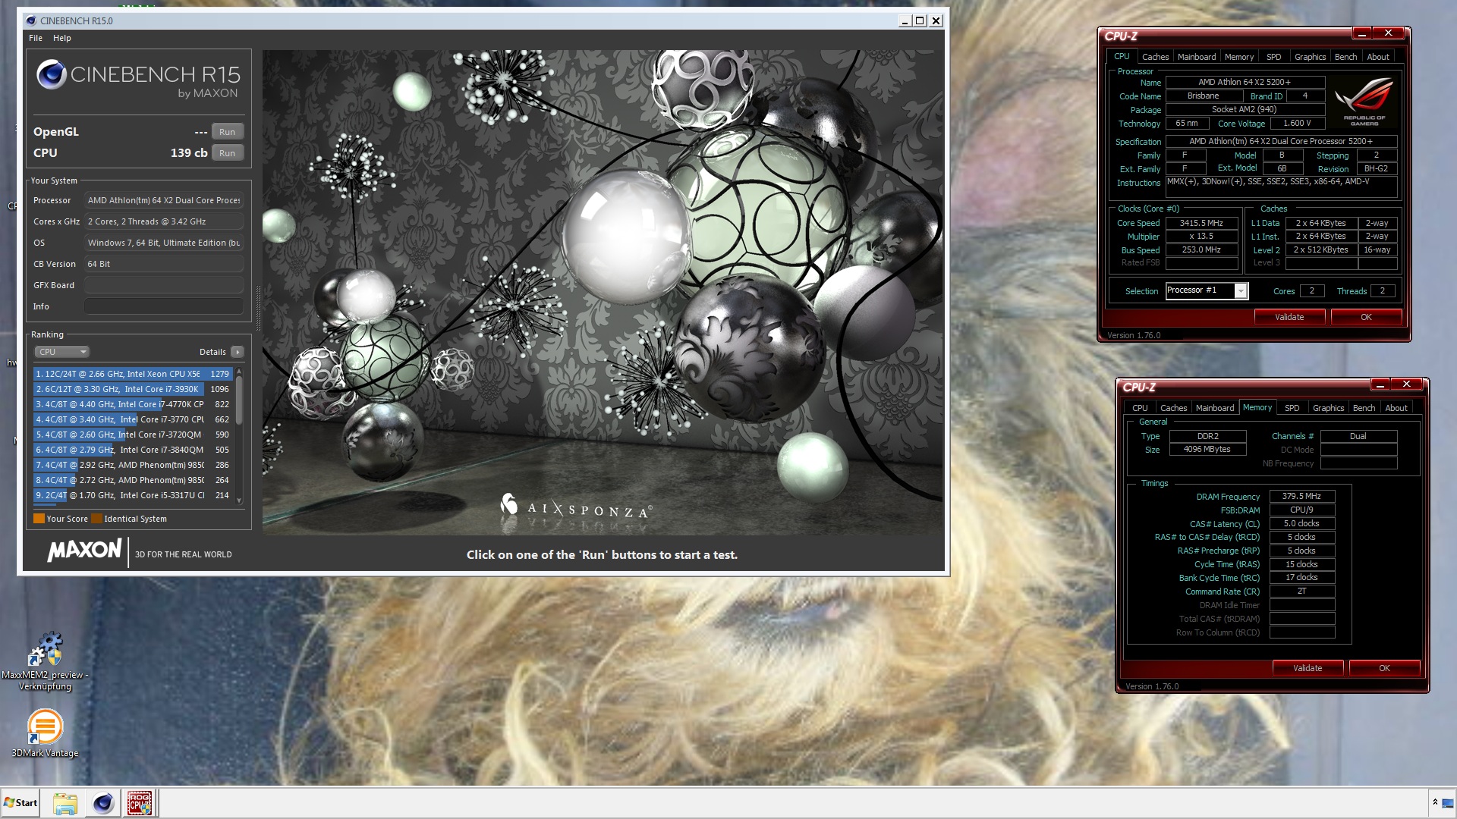Open the CPU ranking type dropdown
The image size is (1457, 819).
point(61,352)
